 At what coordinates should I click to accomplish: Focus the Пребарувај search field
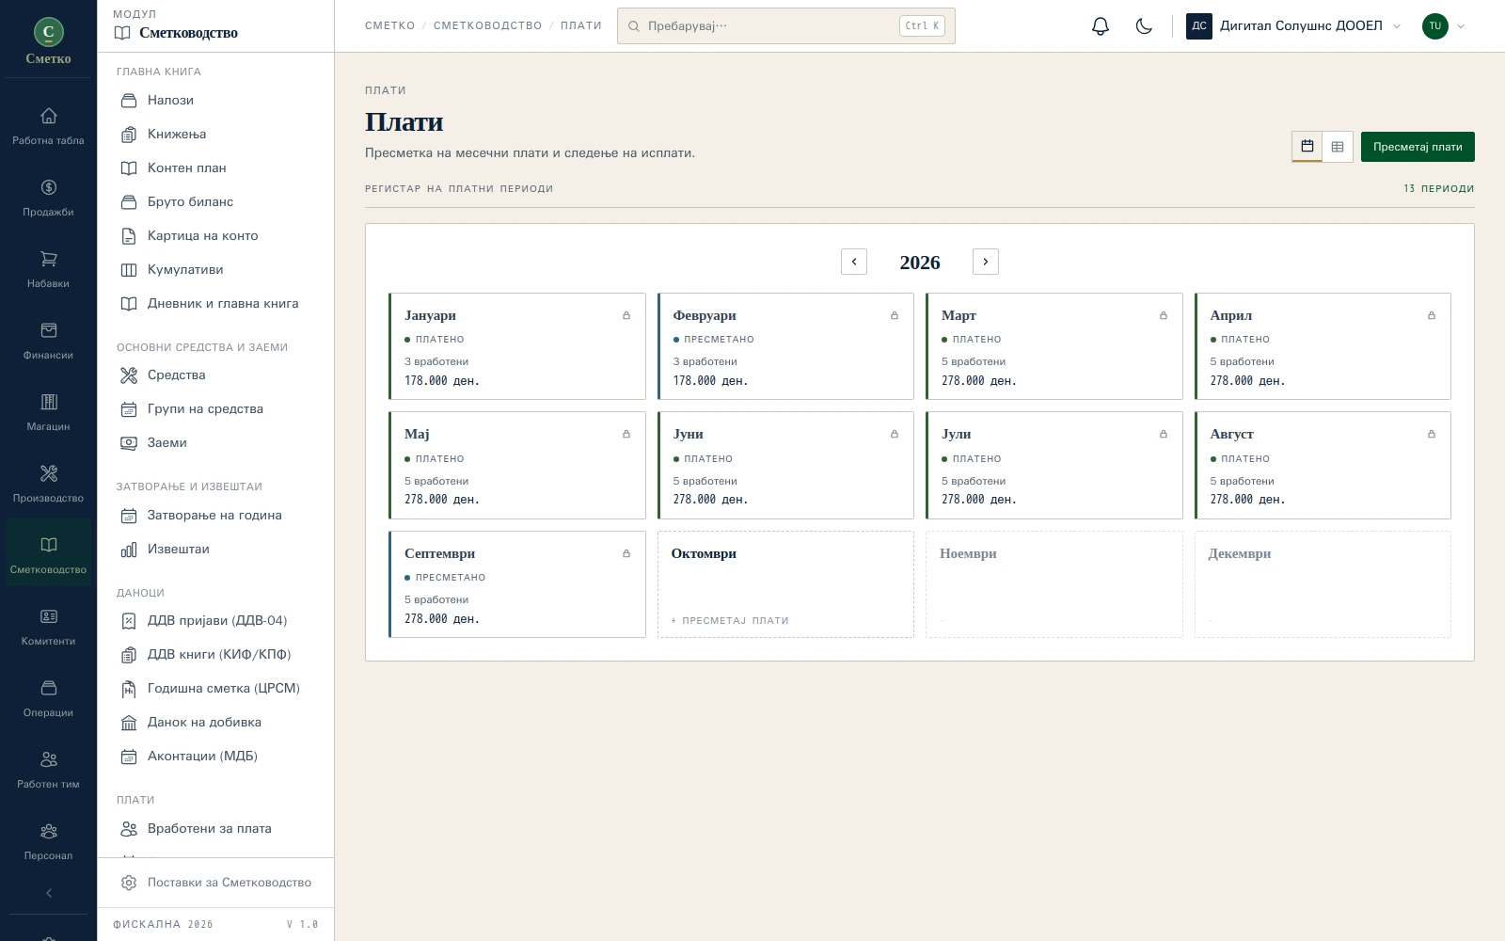786,26
